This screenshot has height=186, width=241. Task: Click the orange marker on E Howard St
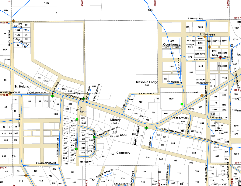(x=205, y=36)
